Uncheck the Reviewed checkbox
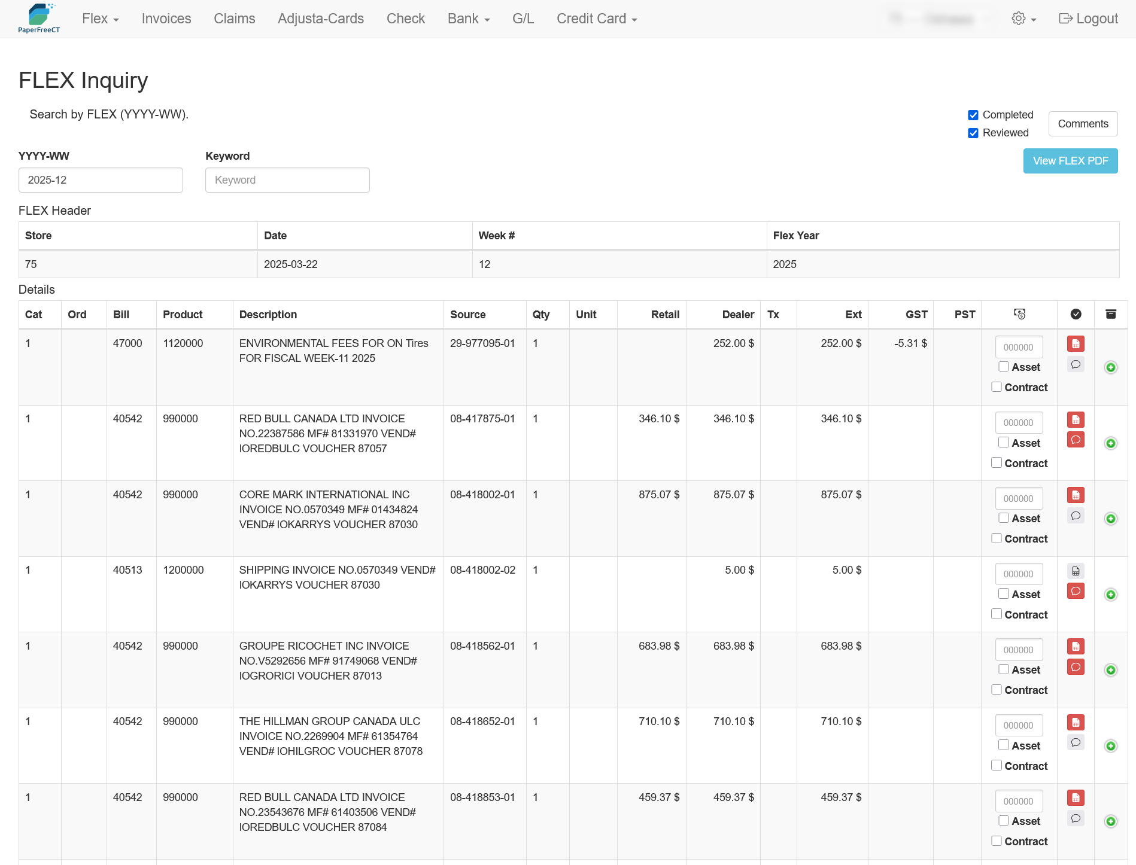This screenshot has width=1136, height=865. [973, 133]
